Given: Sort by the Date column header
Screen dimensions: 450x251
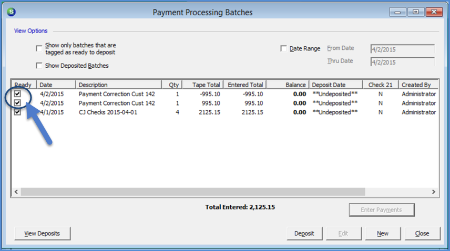Looking at the screenshot, I should (56, 85).
